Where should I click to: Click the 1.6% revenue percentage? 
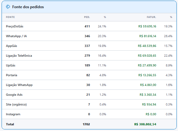tap(169, 85)
